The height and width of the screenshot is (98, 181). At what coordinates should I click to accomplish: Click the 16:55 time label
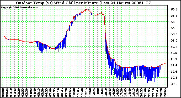[x=118, y=93]
